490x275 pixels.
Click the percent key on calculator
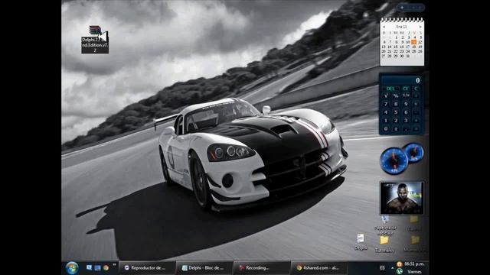coord(396,95)
